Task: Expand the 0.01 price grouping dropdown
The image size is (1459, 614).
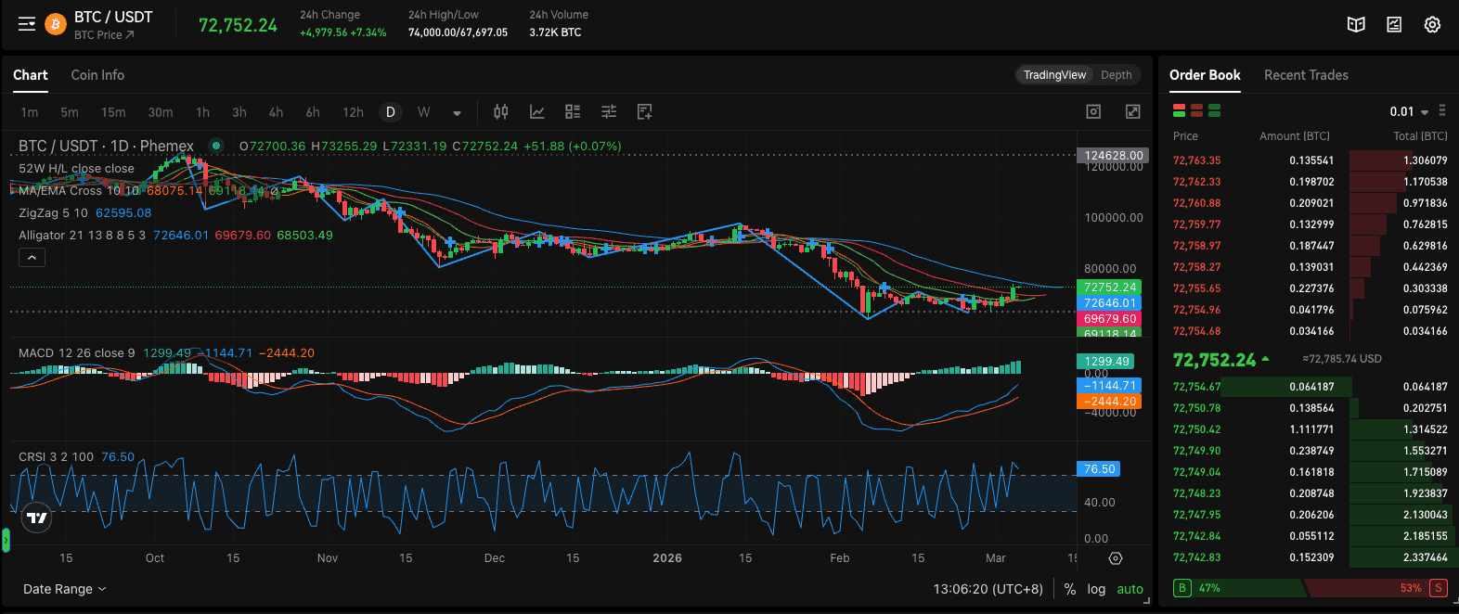Action: coord(1409,111)
